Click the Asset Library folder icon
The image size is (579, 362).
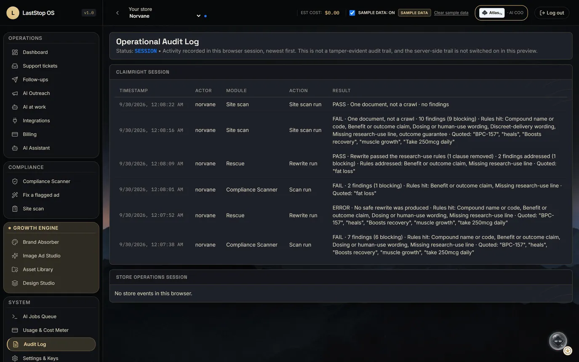(x=15, y=269)
